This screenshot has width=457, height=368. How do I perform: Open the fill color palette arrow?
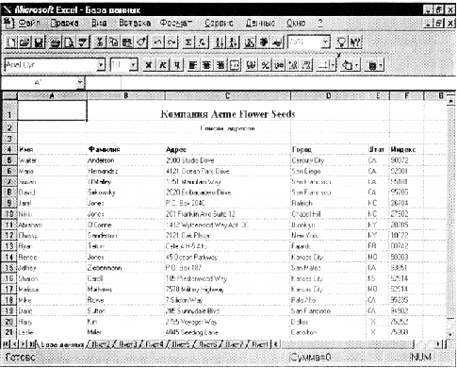[x=357, y=65]
